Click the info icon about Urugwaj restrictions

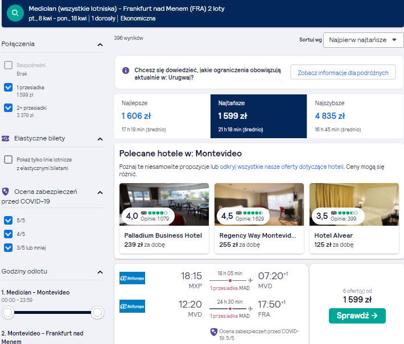(x=126, y=71)
